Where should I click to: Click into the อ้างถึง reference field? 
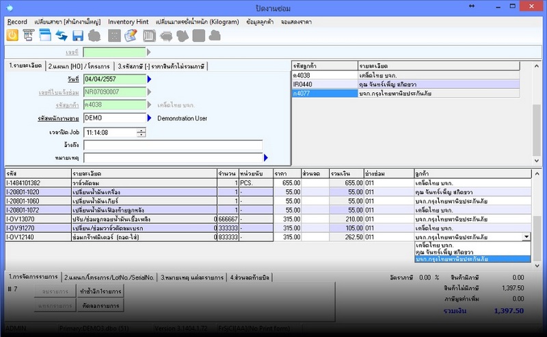pyautogui.click(x=173, y=145)
